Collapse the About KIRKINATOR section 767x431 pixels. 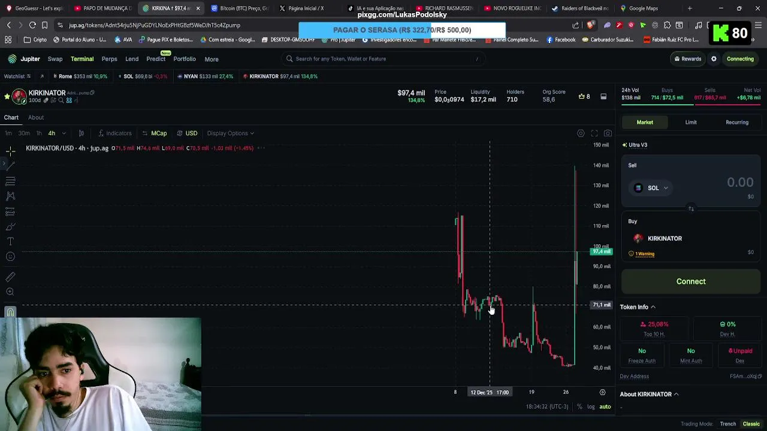click(649, 394)
